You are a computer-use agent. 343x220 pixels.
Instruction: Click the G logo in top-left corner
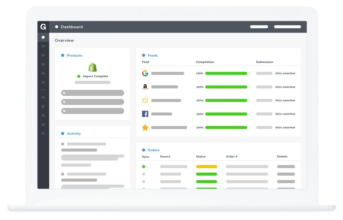pos(43,27)
